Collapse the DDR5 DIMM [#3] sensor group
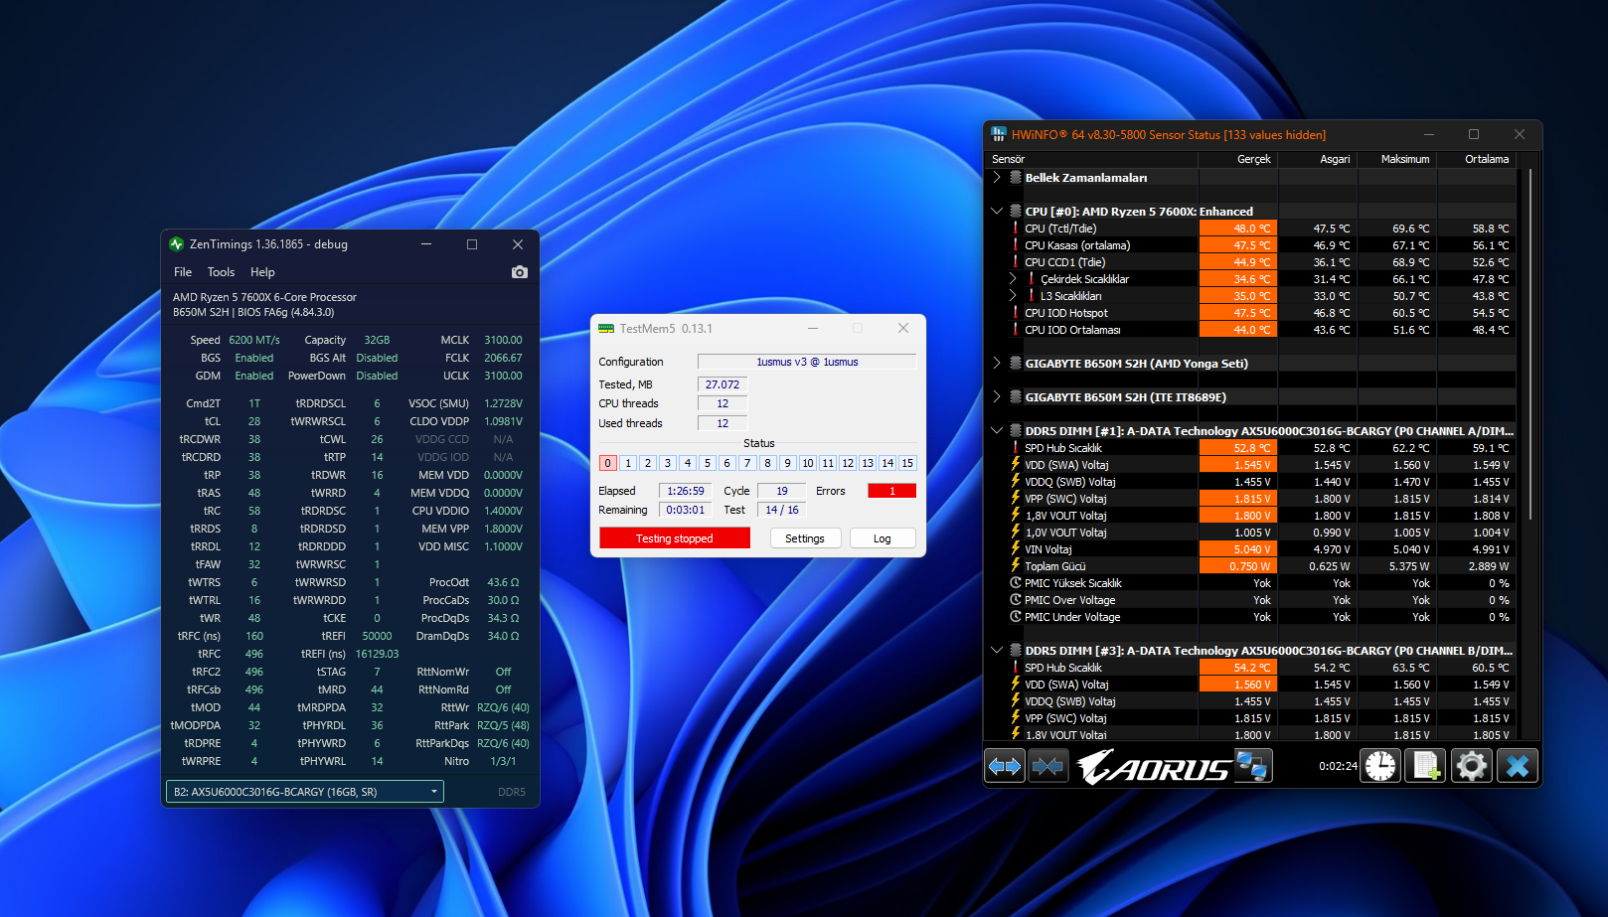This screenshot has height=917, width=1608. point(997,651)
